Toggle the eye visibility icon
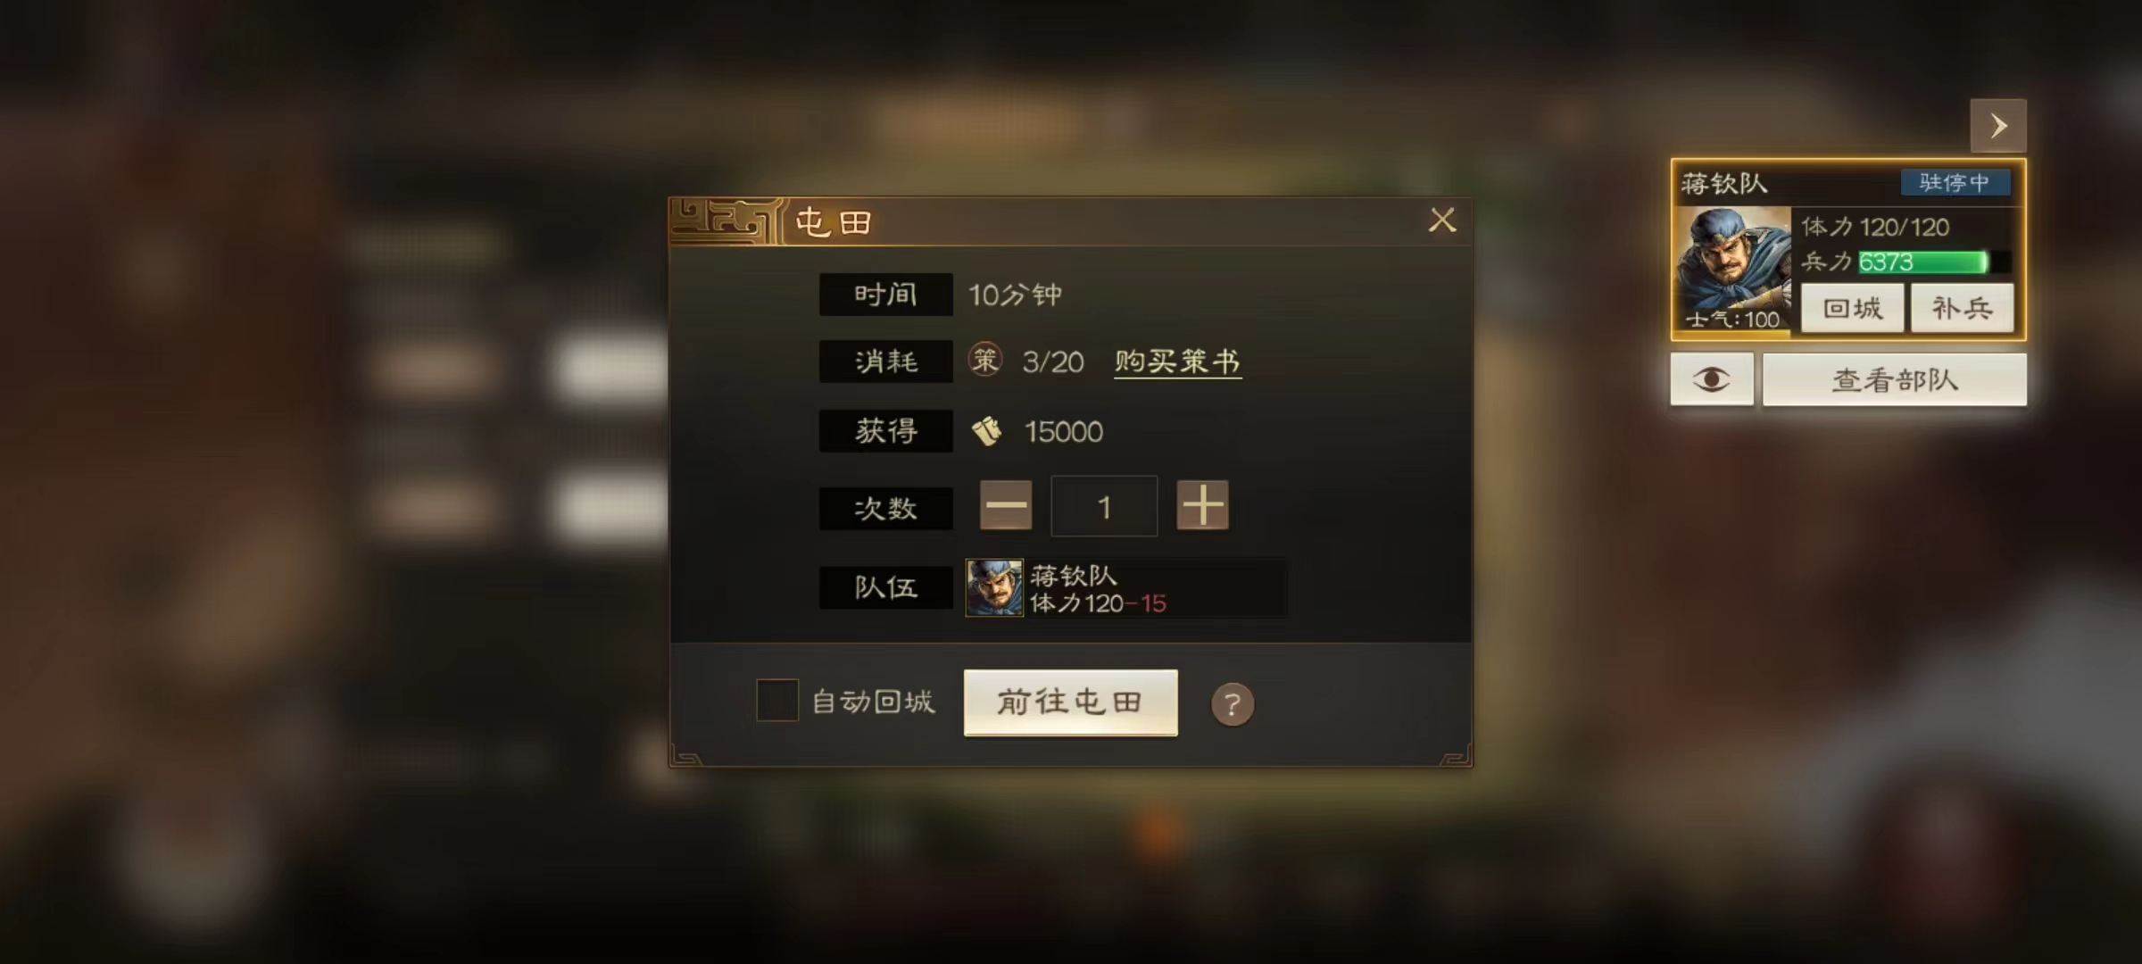This screenshot has height=964, width=2142. click(1712, 379)
